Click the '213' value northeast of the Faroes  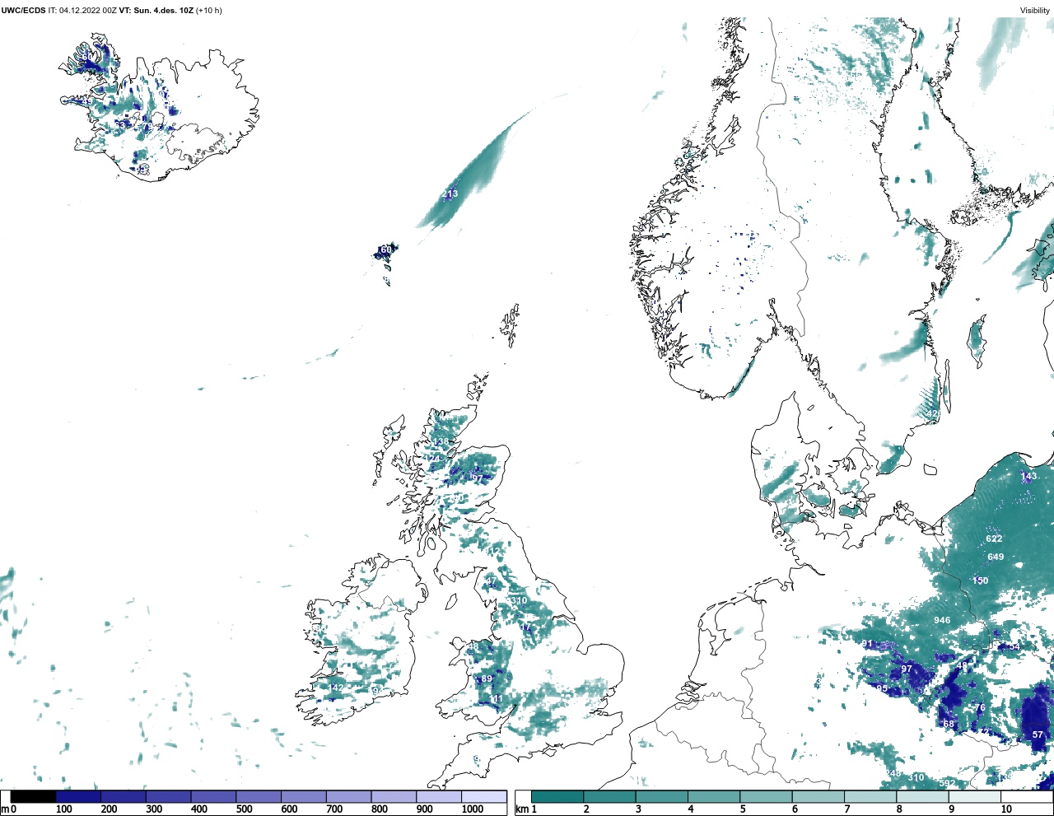click(450, 194)
